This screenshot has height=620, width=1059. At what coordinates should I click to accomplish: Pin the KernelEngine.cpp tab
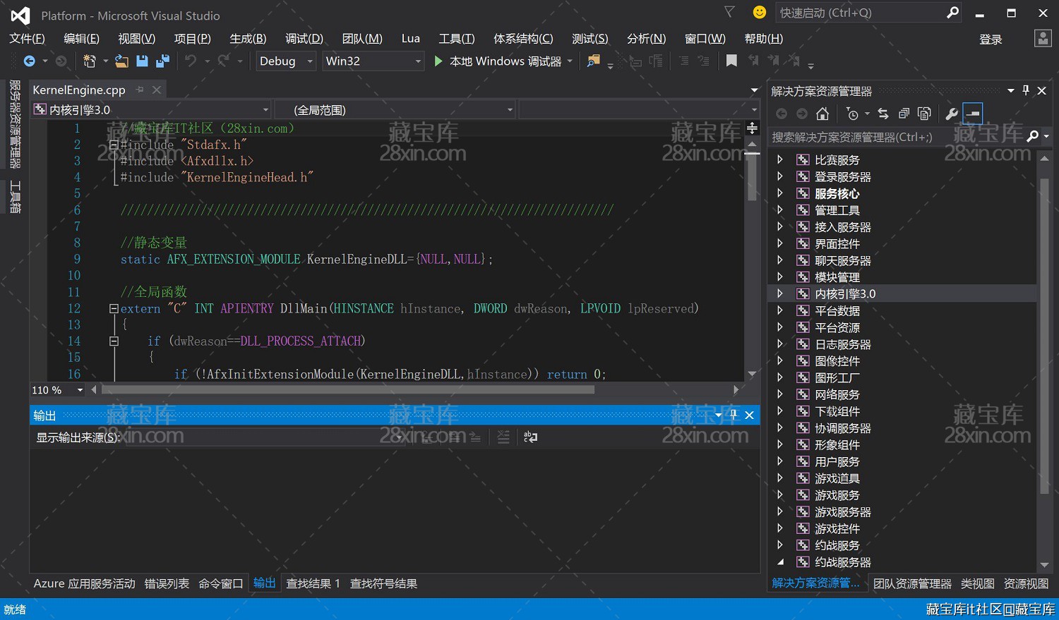pyautogui.click(x=140, y=90)
